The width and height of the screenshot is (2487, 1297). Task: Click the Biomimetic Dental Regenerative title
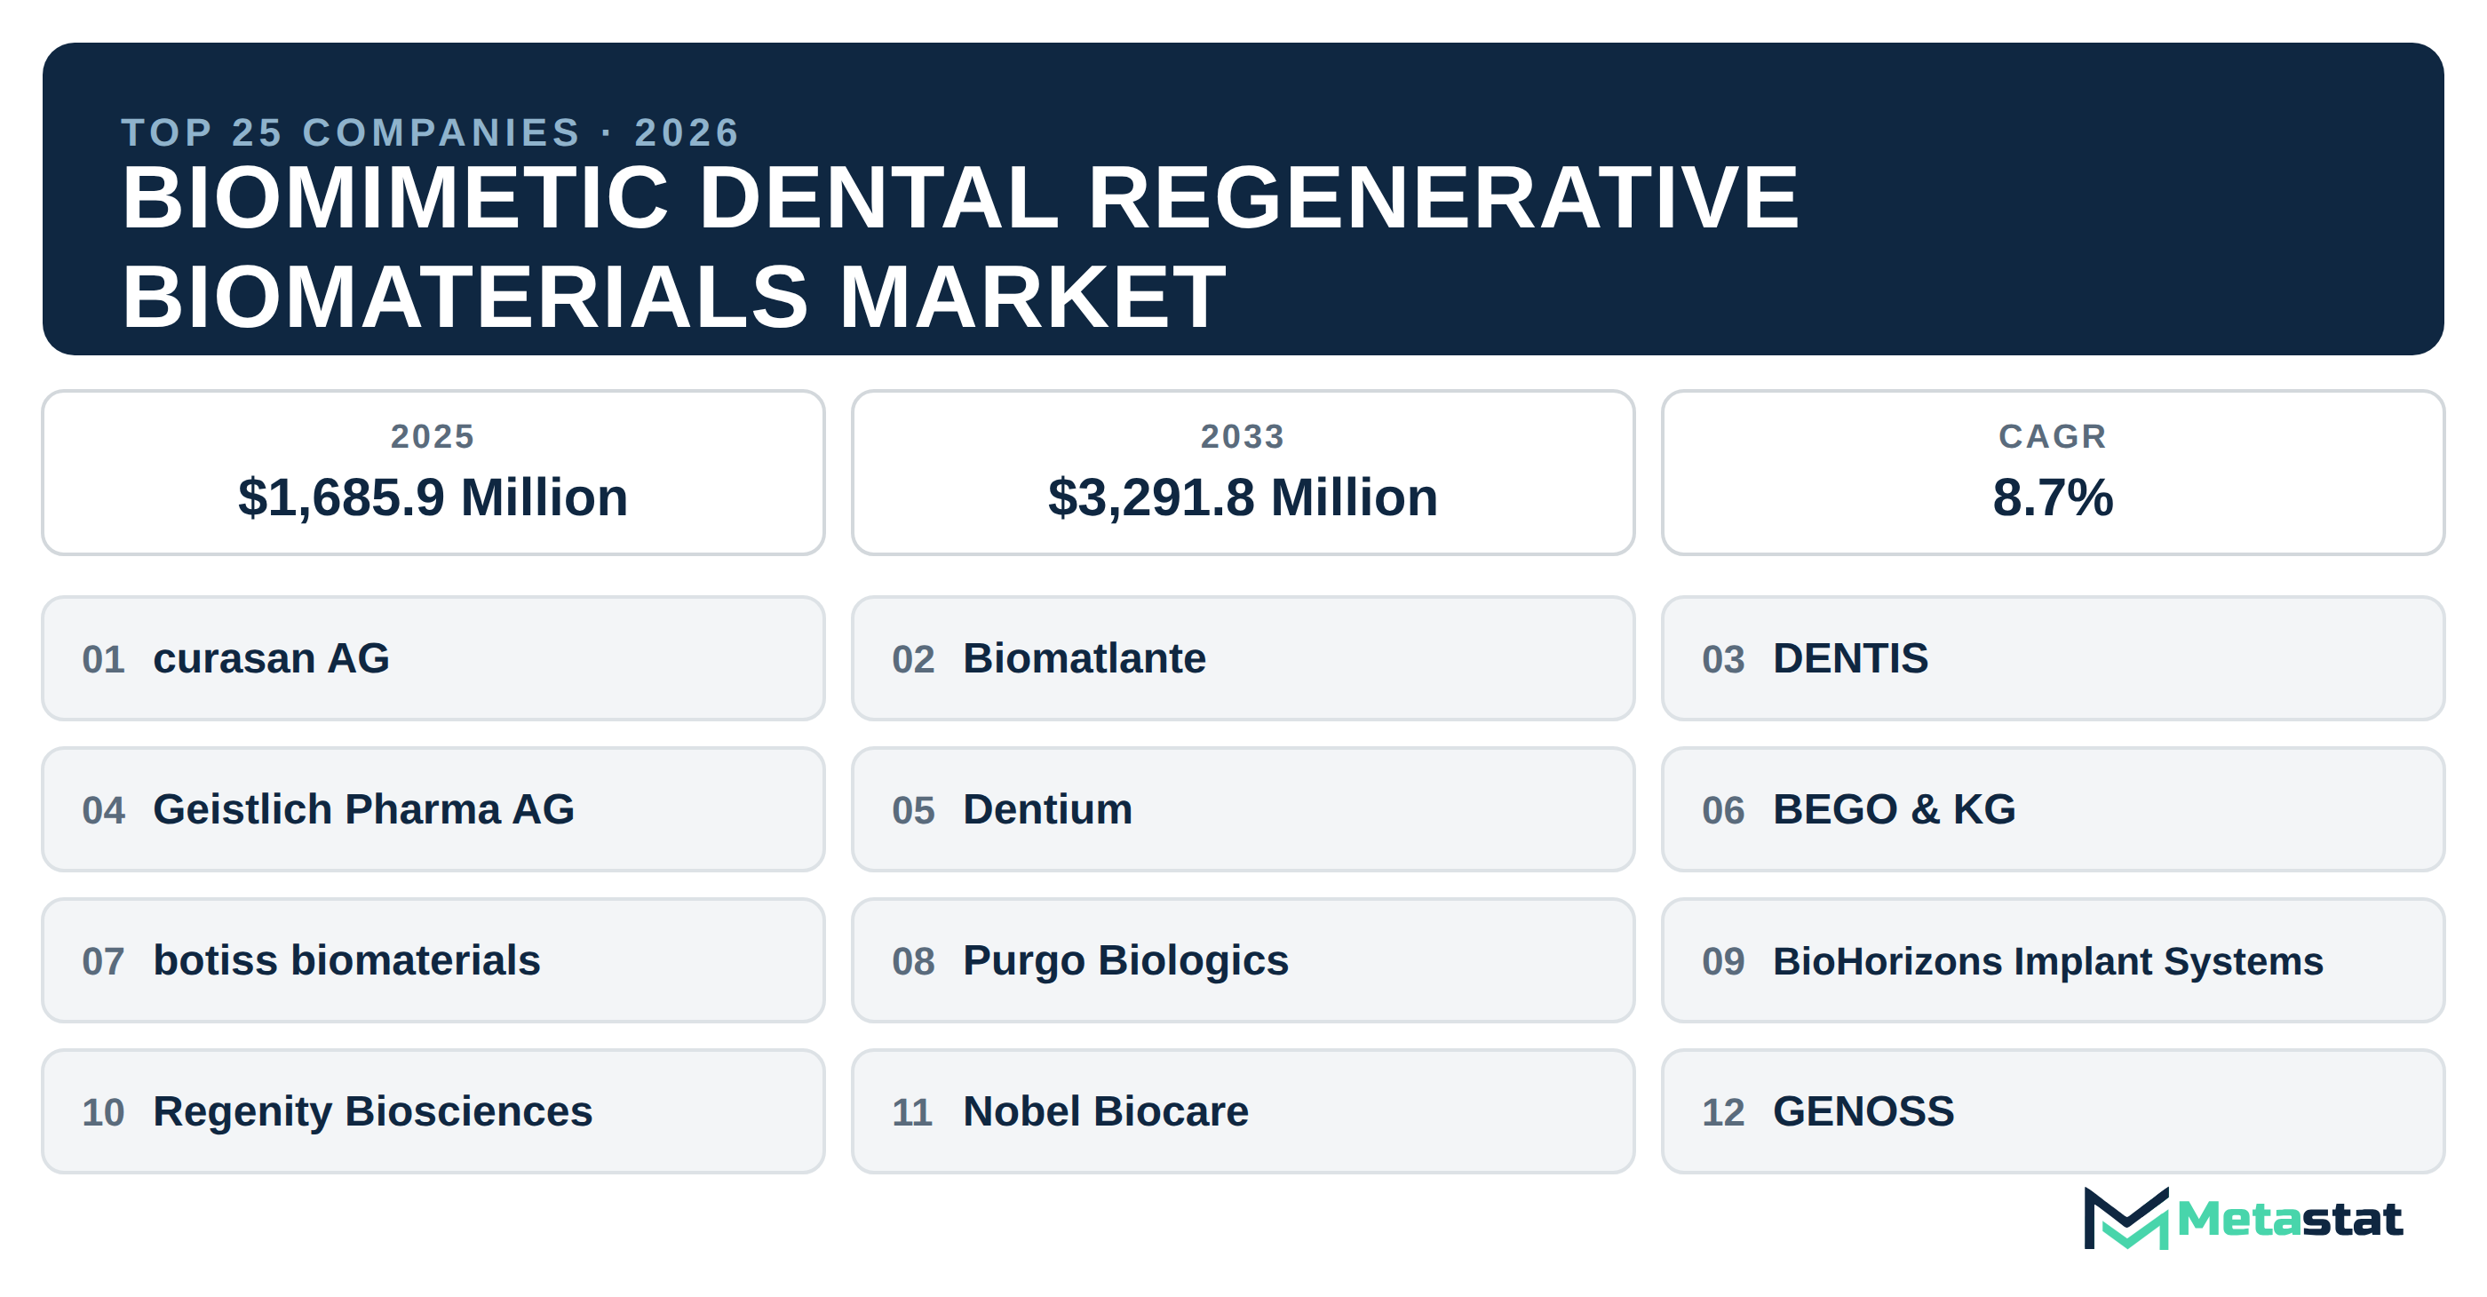(x=961, y=246)
